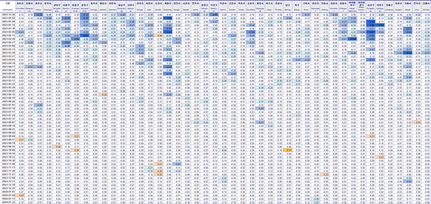Select orange 0.33 cell in 2023-11-27 row

[x=324, y=174]
